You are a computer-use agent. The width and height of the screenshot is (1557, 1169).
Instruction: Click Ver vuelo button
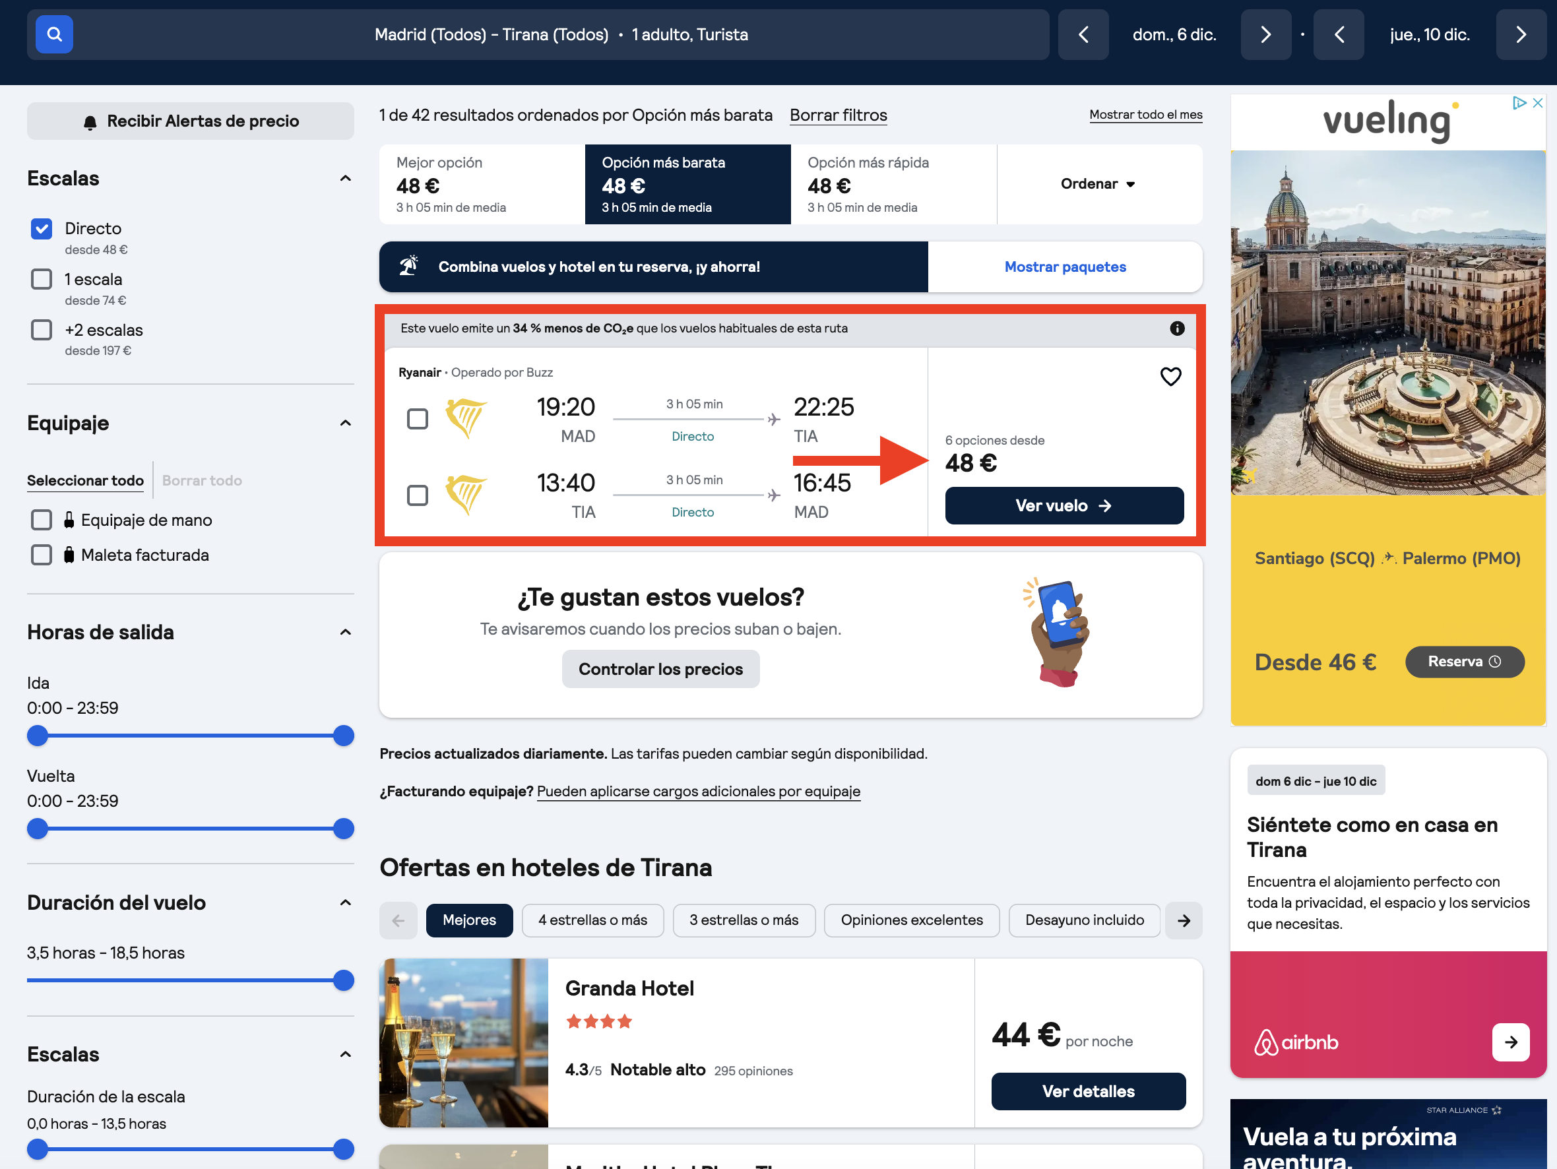[x=1064, y=506]
